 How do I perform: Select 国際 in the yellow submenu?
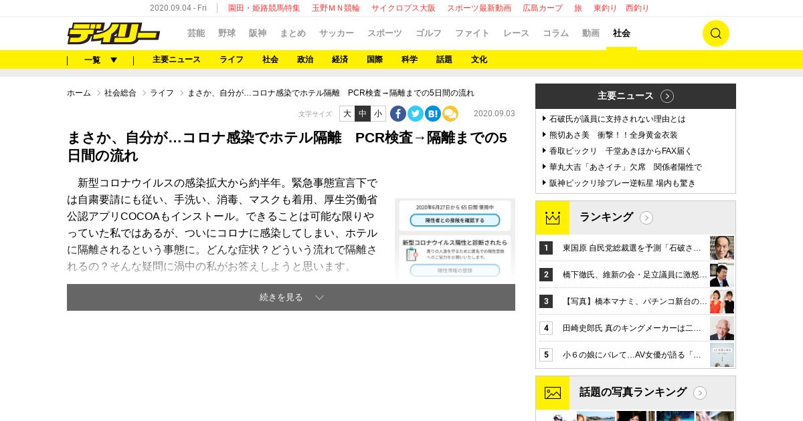coord(375,59)
